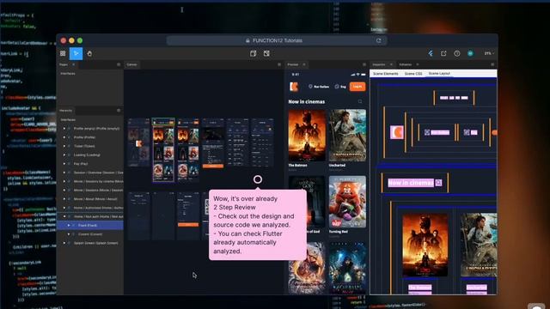Image resolution: width=550 pixels, height=309 pixels.
Task: Close the Inspector panel tab
Action: tap(391, 65)
